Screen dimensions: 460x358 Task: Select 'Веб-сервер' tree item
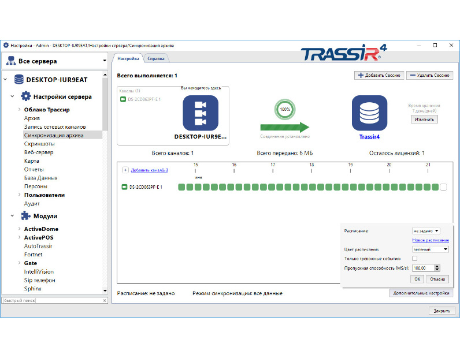coord(39,152)
